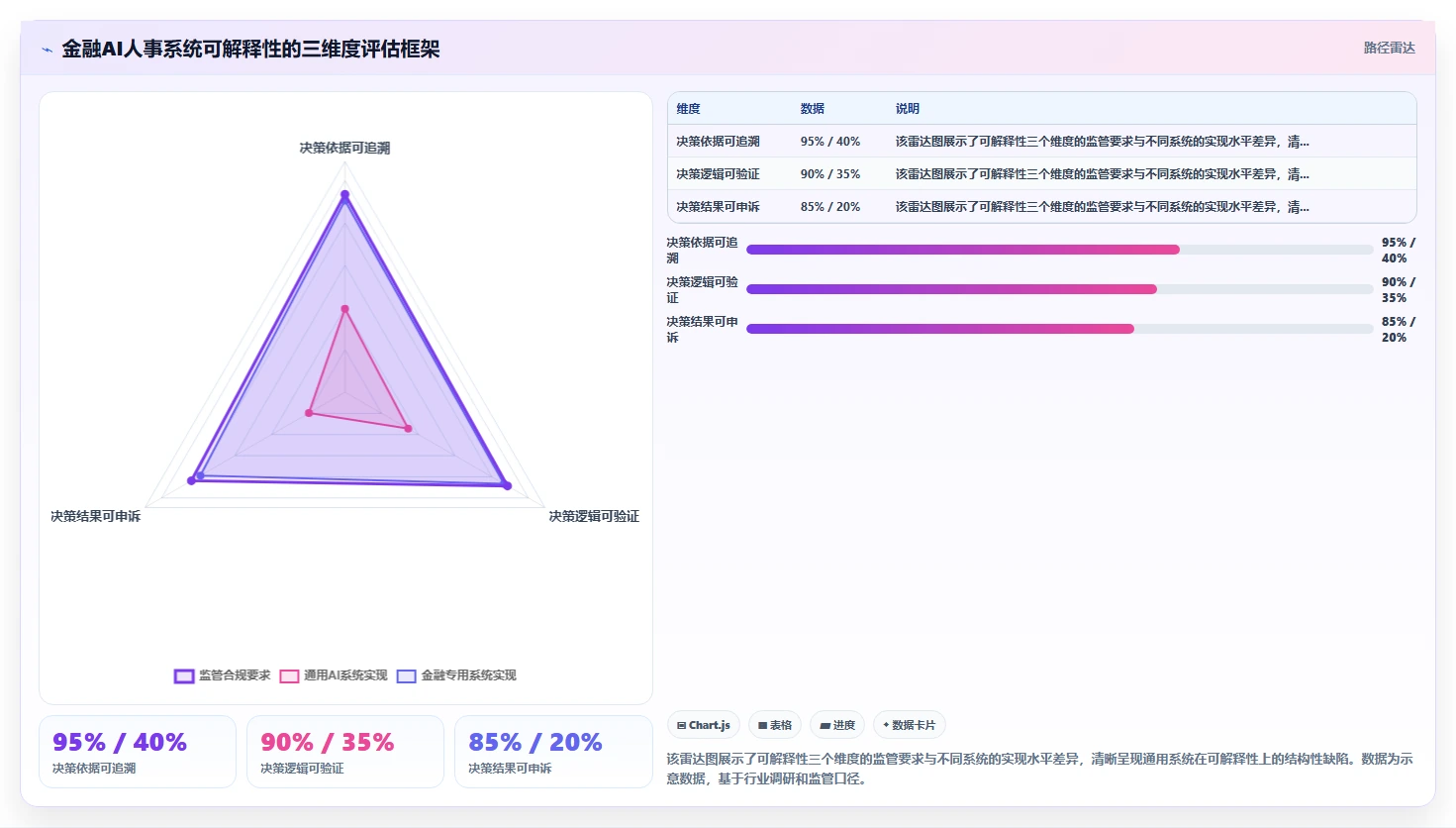1456x828 pixels.
Task: Click the 决策依据可追溯 progress bar
Action: point(1060,250)
